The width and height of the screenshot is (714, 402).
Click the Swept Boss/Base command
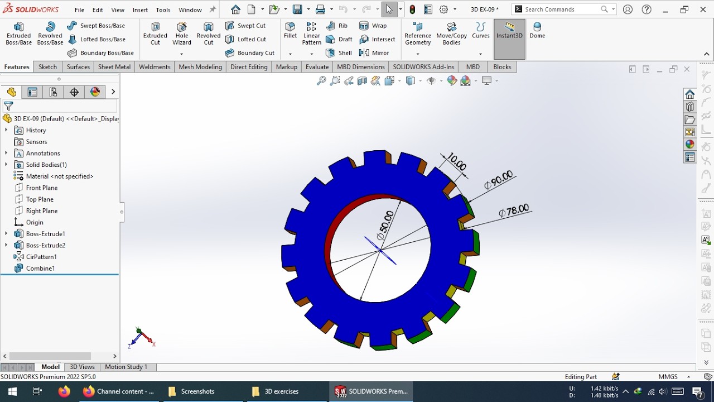[x=96, y=26]
